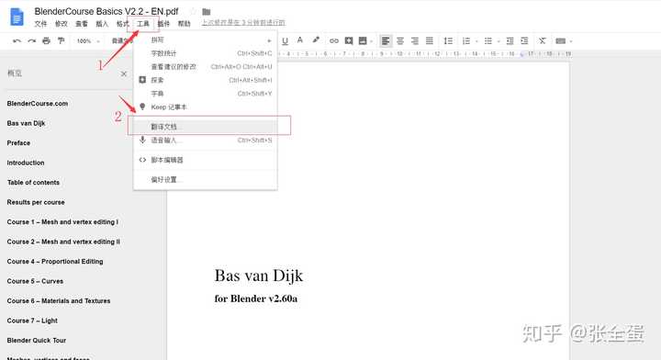The height and width of the screenshot is (360, 661).
Task: Select Right align
Action: pyautogui.click(x=415, y=41)
